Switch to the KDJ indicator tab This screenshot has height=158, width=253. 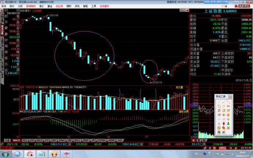pyautogui.click(x=25, y=140)
